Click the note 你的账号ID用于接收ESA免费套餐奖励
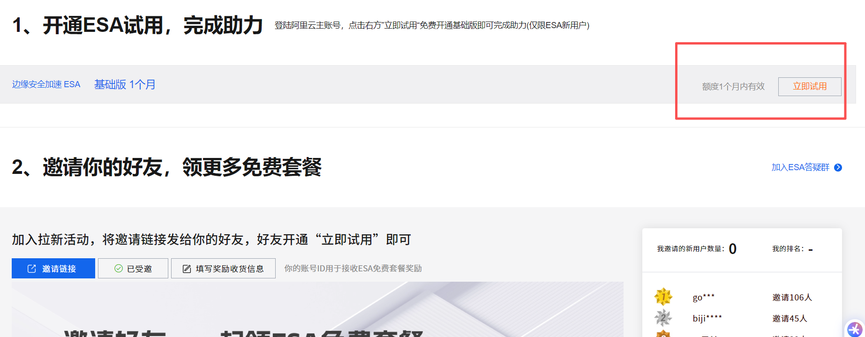Image resolution: width=865 pixels, height=337 pixels. [x=353, y=269]
